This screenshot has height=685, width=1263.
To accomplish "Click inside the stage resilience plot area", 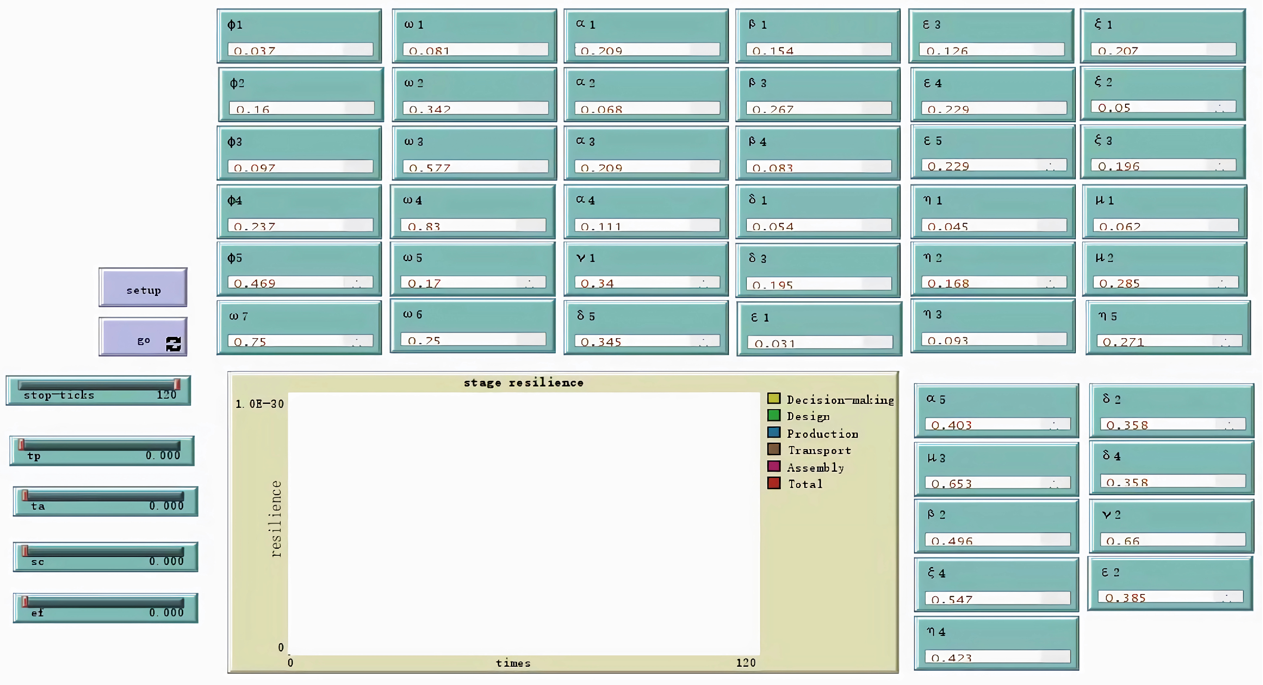I will (524, 523).
